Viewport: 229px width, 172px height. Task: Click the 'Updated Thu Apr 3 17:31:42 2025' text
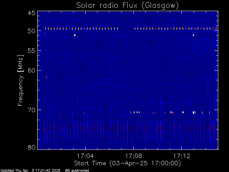click(x=30, y=171)
